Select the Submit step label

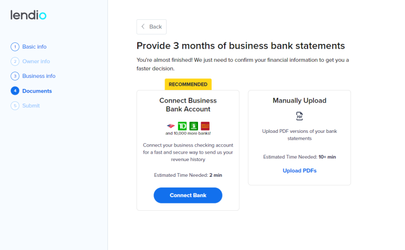[x=31, y=106]
